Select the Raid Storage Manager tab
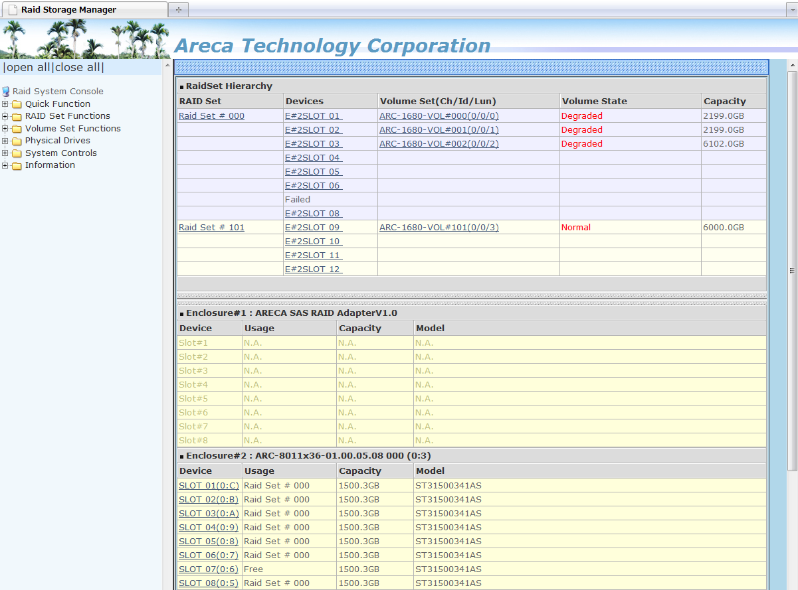 [68, 10]
